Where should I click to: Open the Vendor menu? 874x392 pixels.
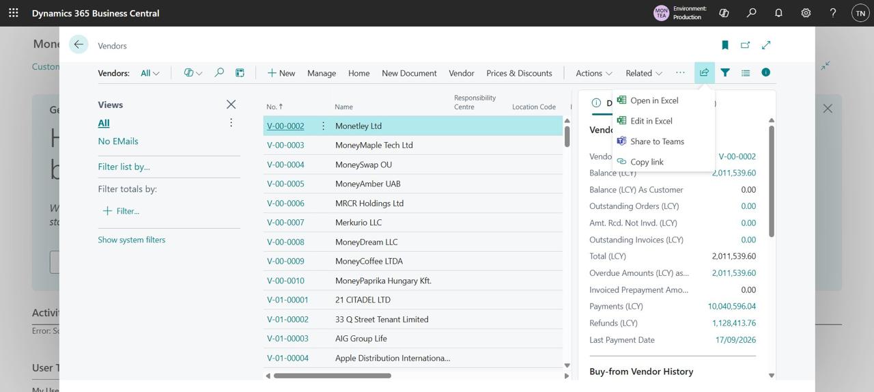462,73
